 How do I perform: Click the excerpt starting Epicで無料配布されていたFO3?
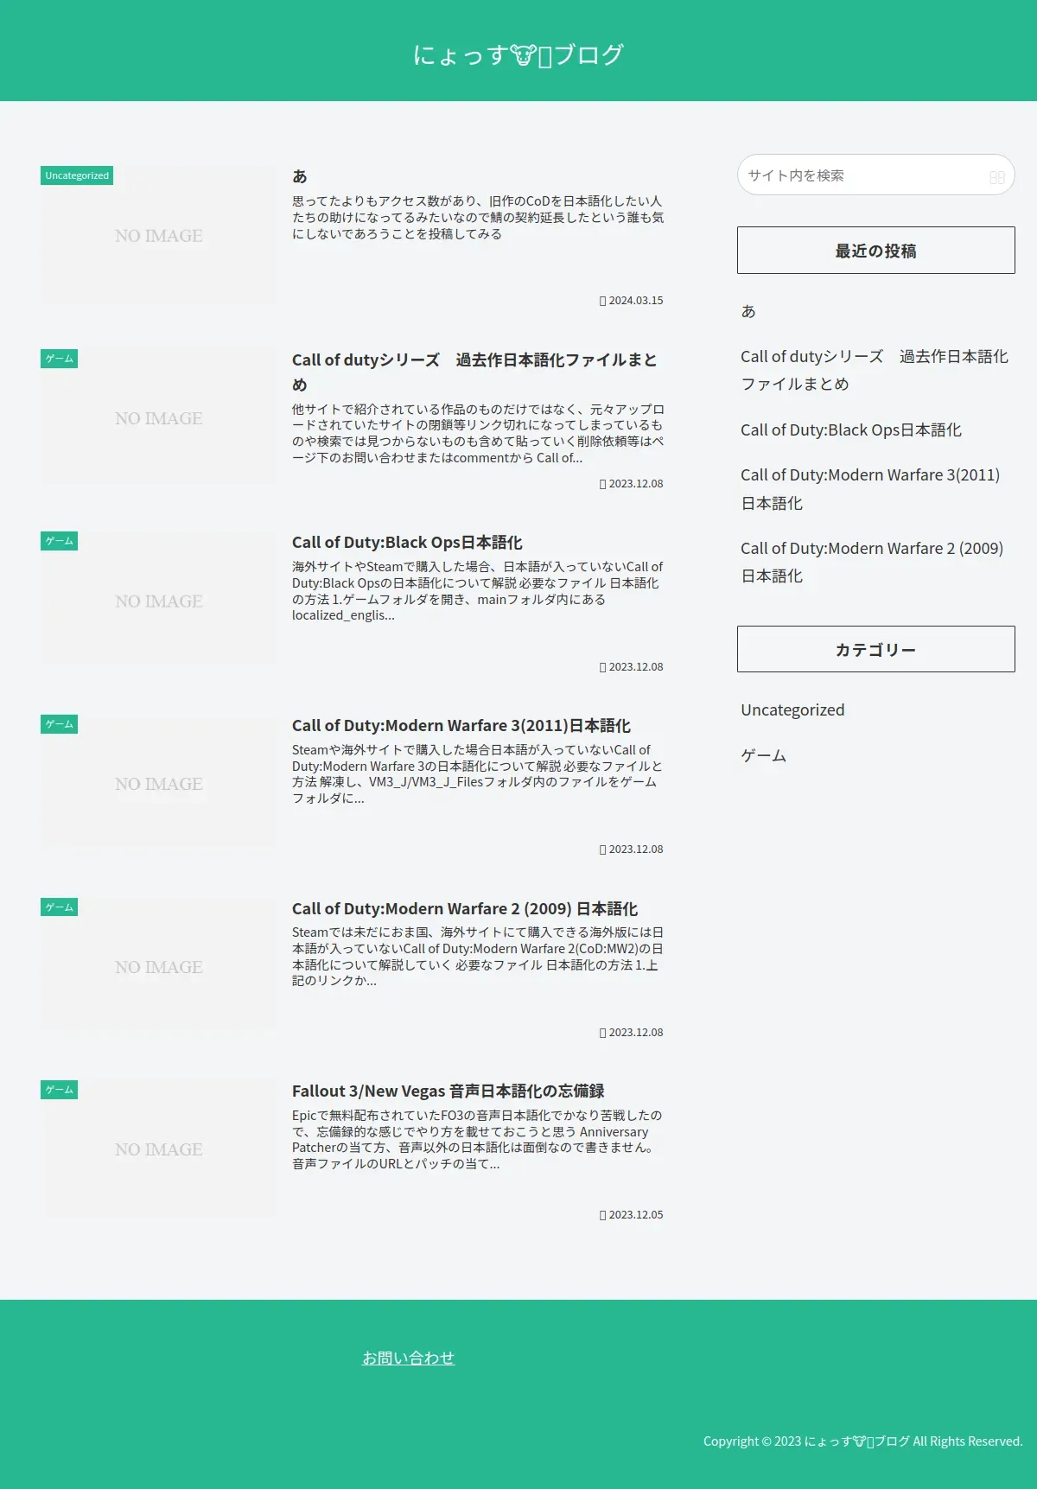coord(478,1139)
